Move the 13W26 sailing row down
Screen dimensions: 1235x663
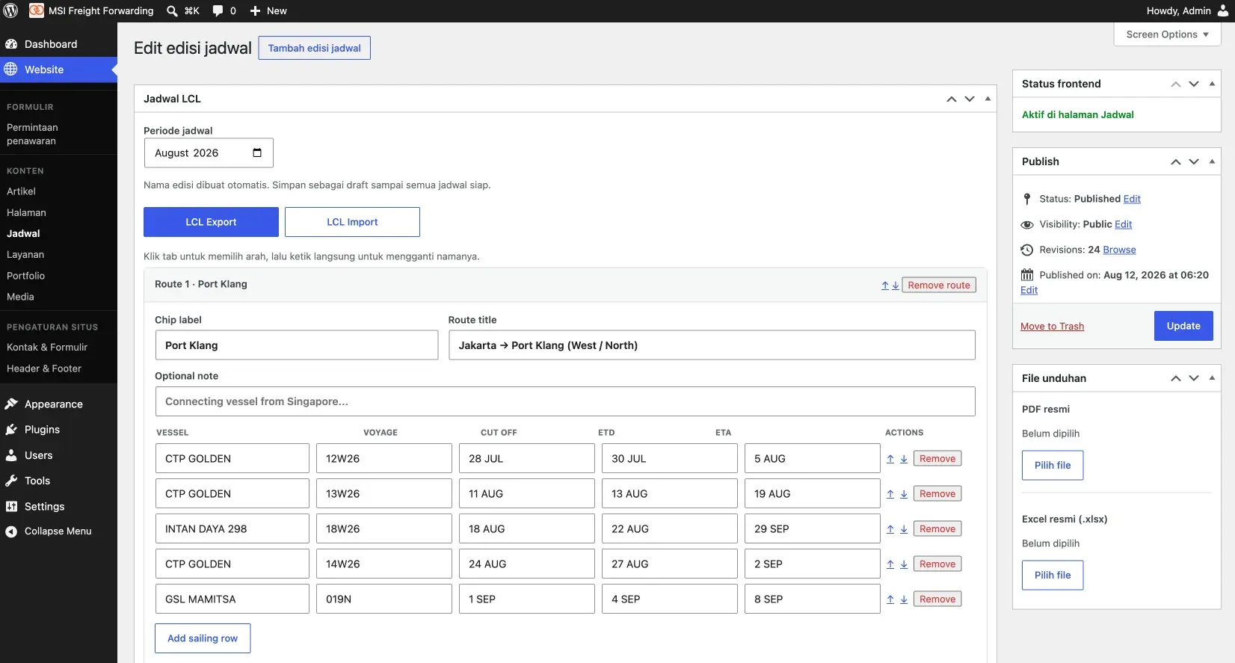click(x=904, y=494)
